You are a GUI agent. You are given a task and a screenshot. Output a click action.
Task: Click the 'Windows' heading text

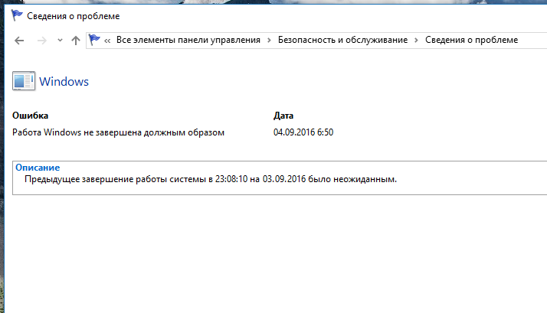(x=64, y=82)
